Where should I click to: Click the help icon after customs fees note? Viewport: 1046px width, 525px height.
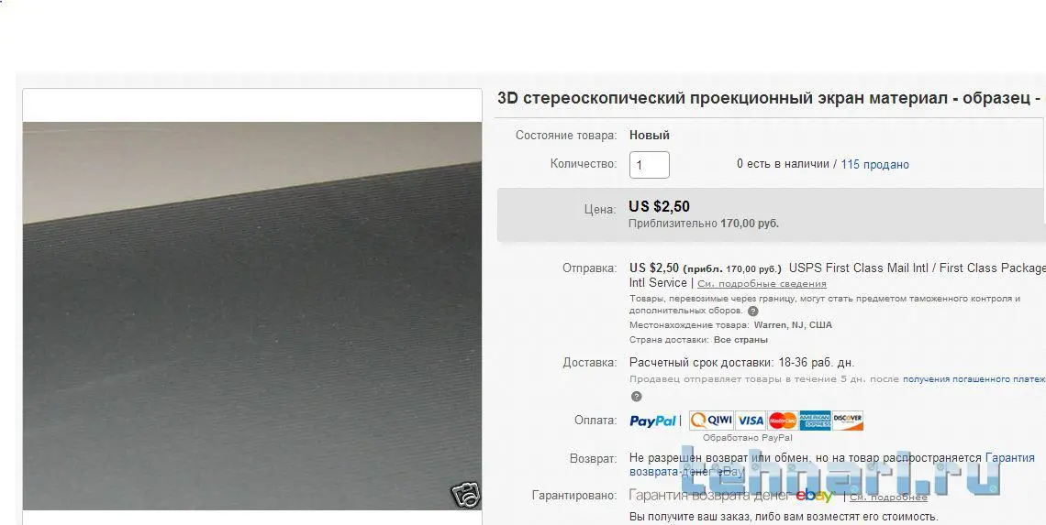point(752,312)
